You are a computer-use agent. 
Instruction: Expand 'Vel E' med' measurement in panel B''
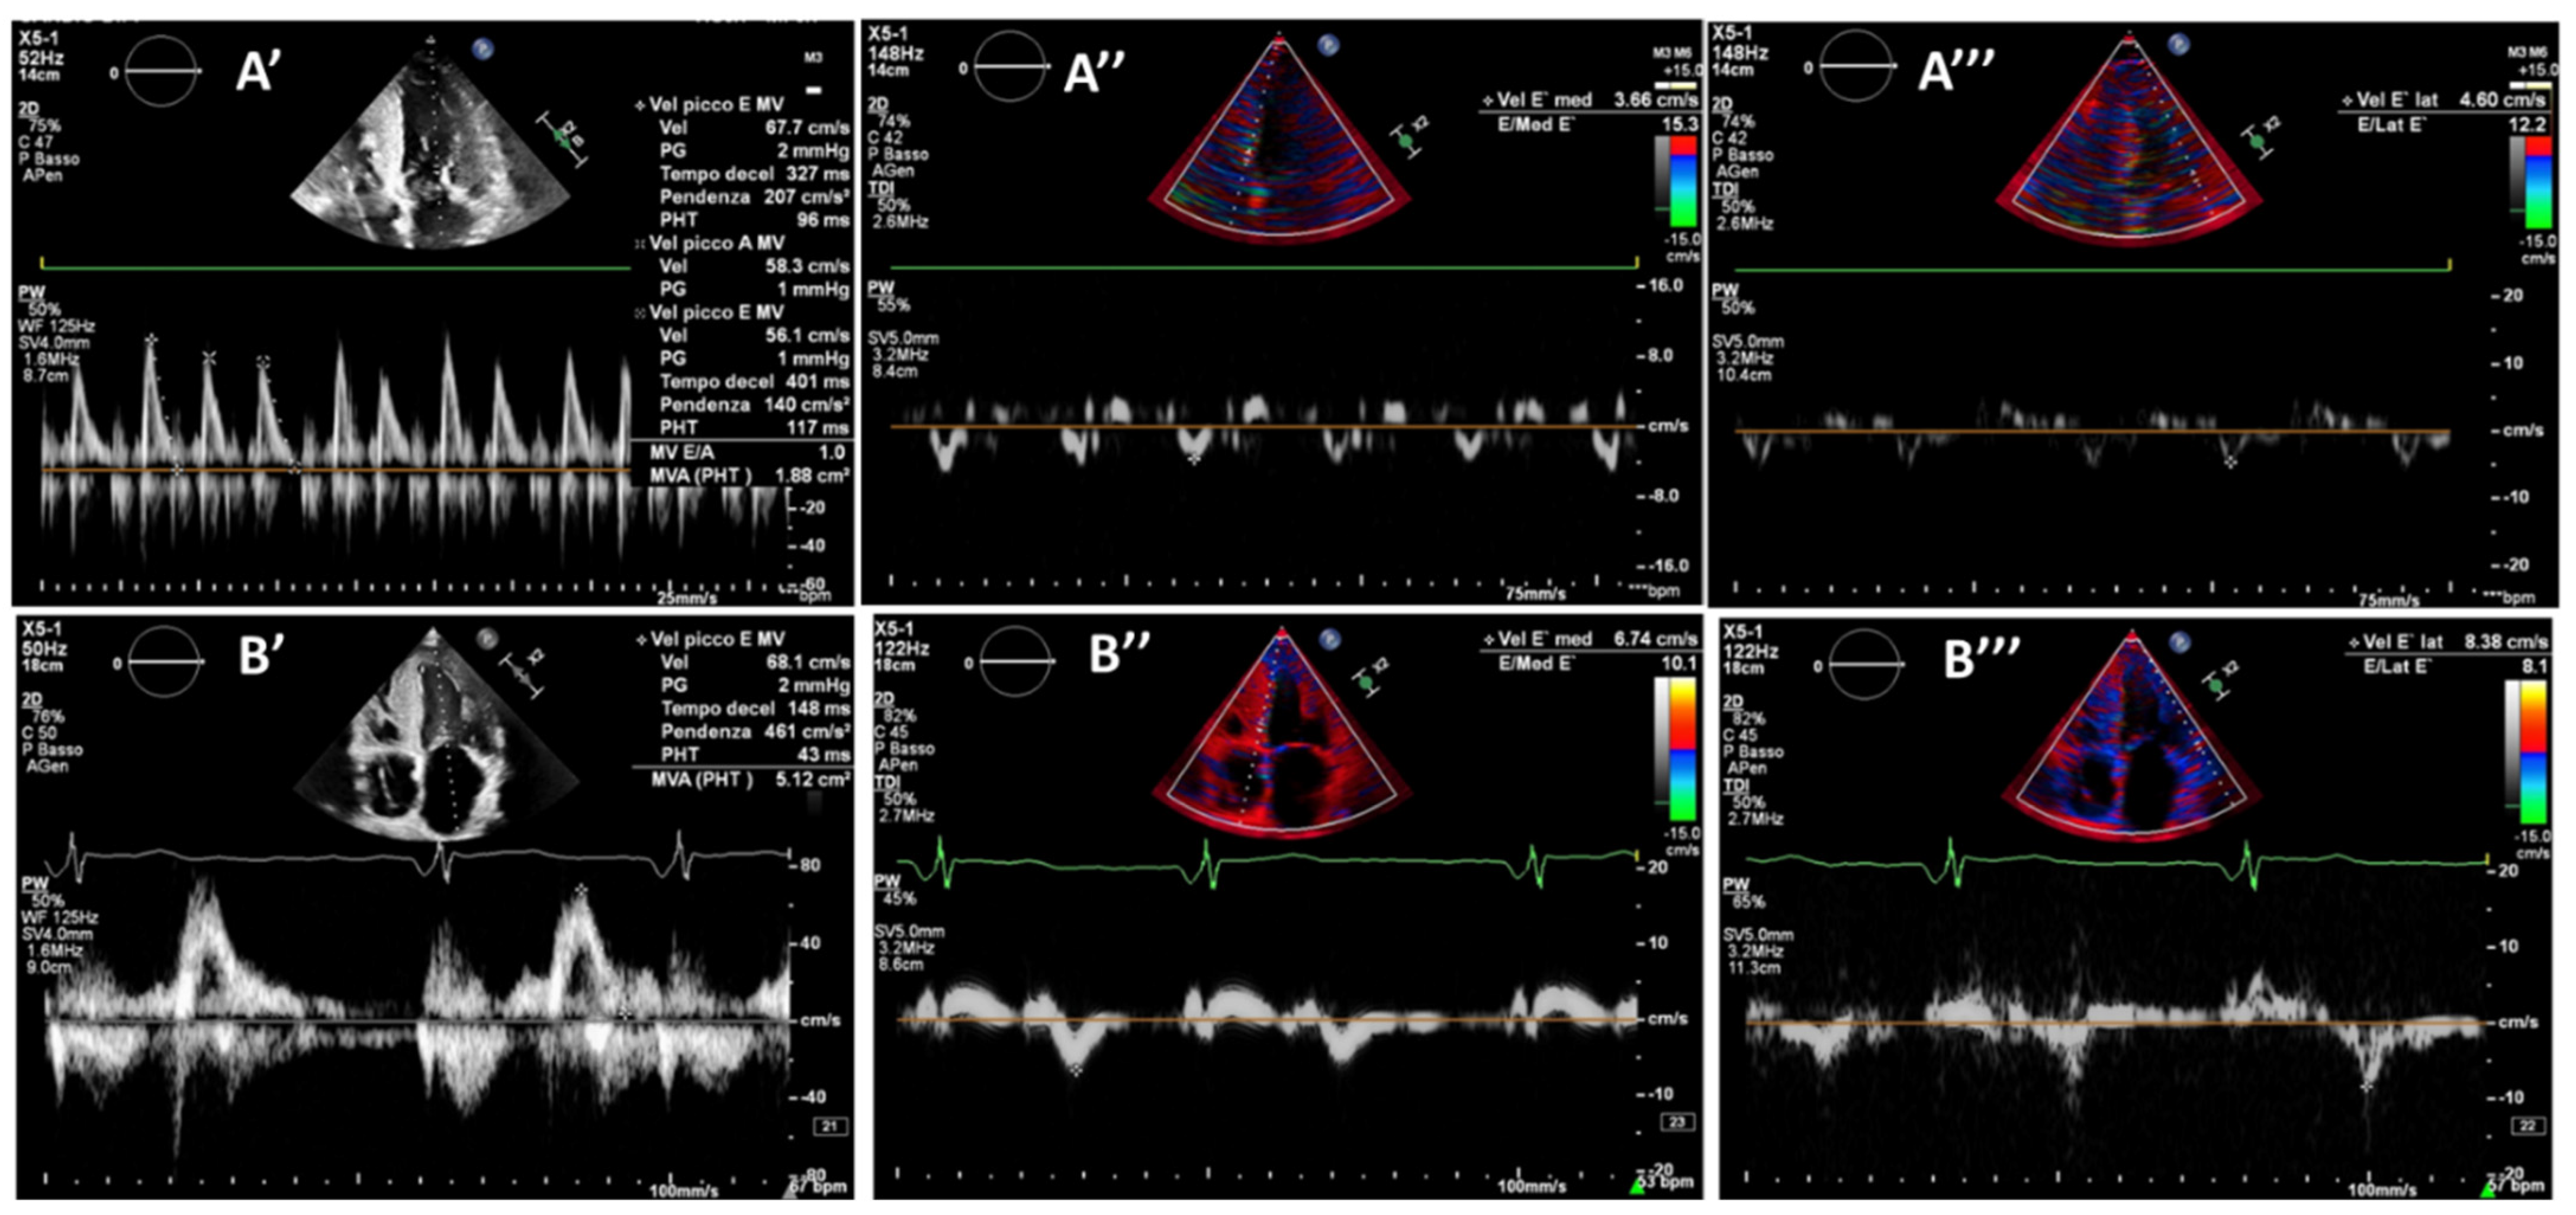[1544, 639]
